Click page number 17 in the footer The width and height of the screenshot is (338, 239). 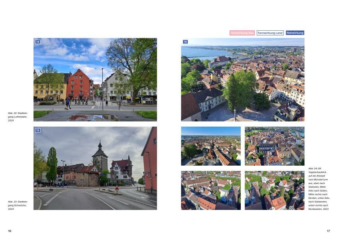(328, 231)
